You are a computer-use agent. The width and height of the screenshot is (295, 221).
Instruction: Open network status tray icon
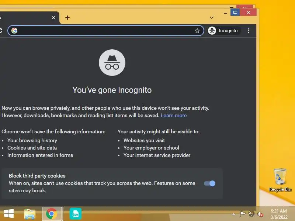click(251, 214)
